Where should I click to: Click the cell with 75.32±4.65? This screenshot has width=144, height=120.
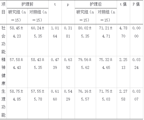106,72
